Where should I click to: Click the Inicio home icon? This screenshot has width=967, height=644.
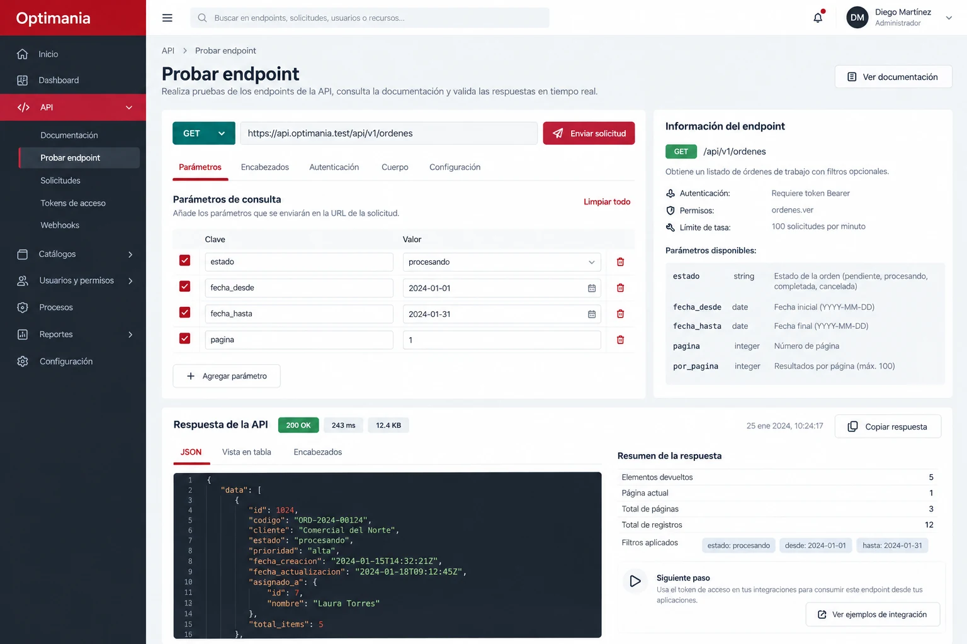click(x=23, y=54)
